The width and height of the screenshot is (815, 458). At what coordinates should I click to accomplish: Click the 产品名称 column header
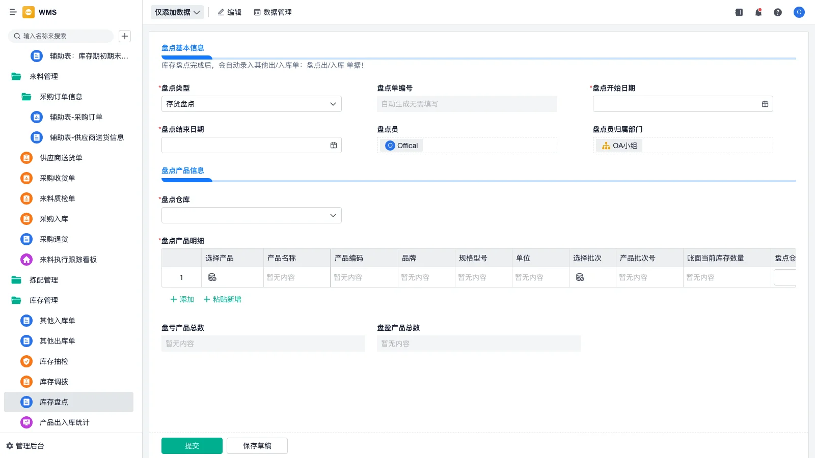pos(297,258)
